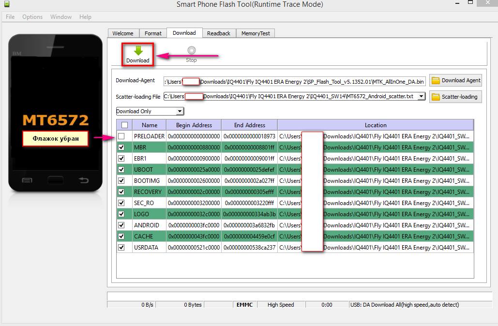
Task: Uncheck the USRDATA partition checkbox
Action: click(121, 248)
